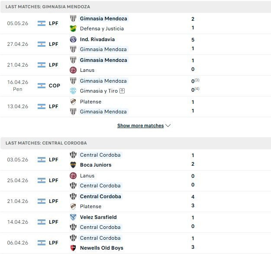Image resolution: width=271 pixels, height=254 pixels.
Task: Open the Central Cordoba vs Boca Juniors match
Action: (x=135, y=160)
